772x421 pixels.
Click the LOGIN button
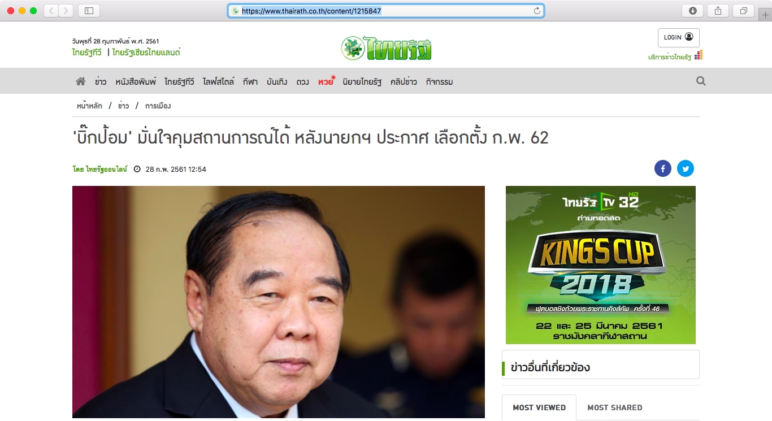coord(678,37)
